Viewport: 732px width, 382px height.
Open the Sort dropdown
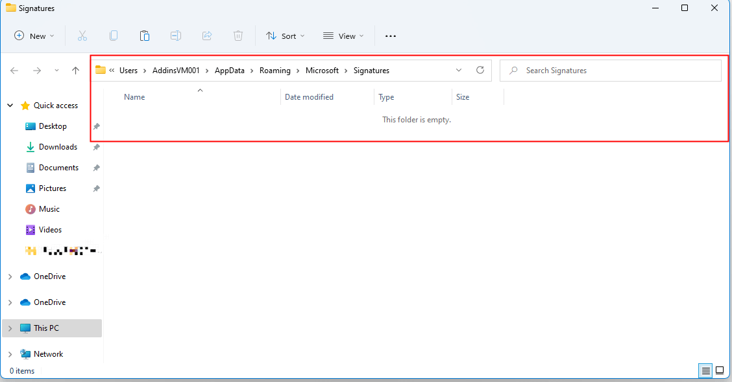coord(286,36)
